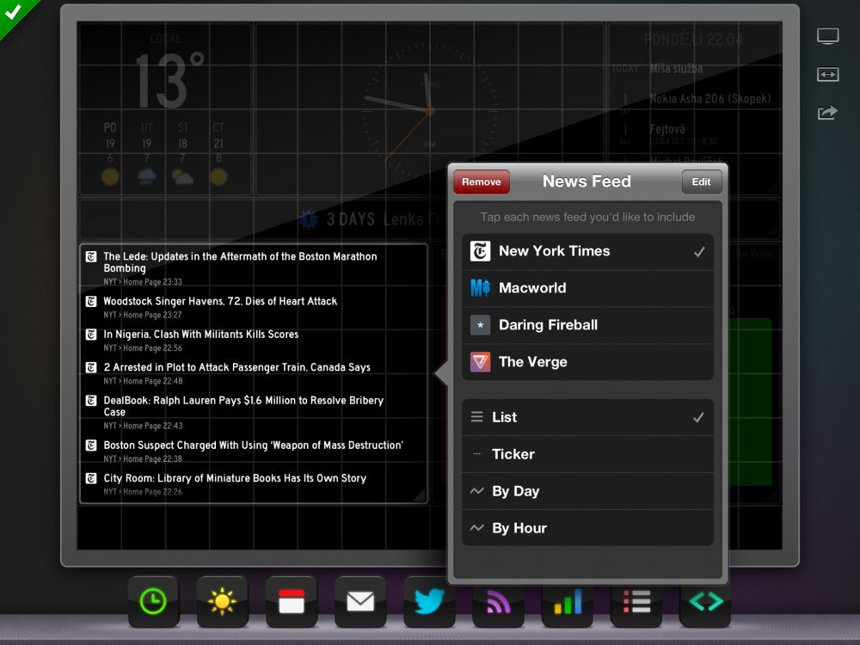Remove the news feed widget
The height and width of the screenshot is (645, 860).
[481, 181]
